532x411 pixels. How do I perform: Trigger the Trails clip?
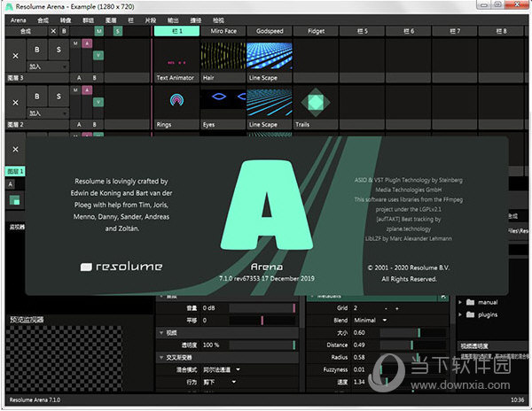(316, 103)
